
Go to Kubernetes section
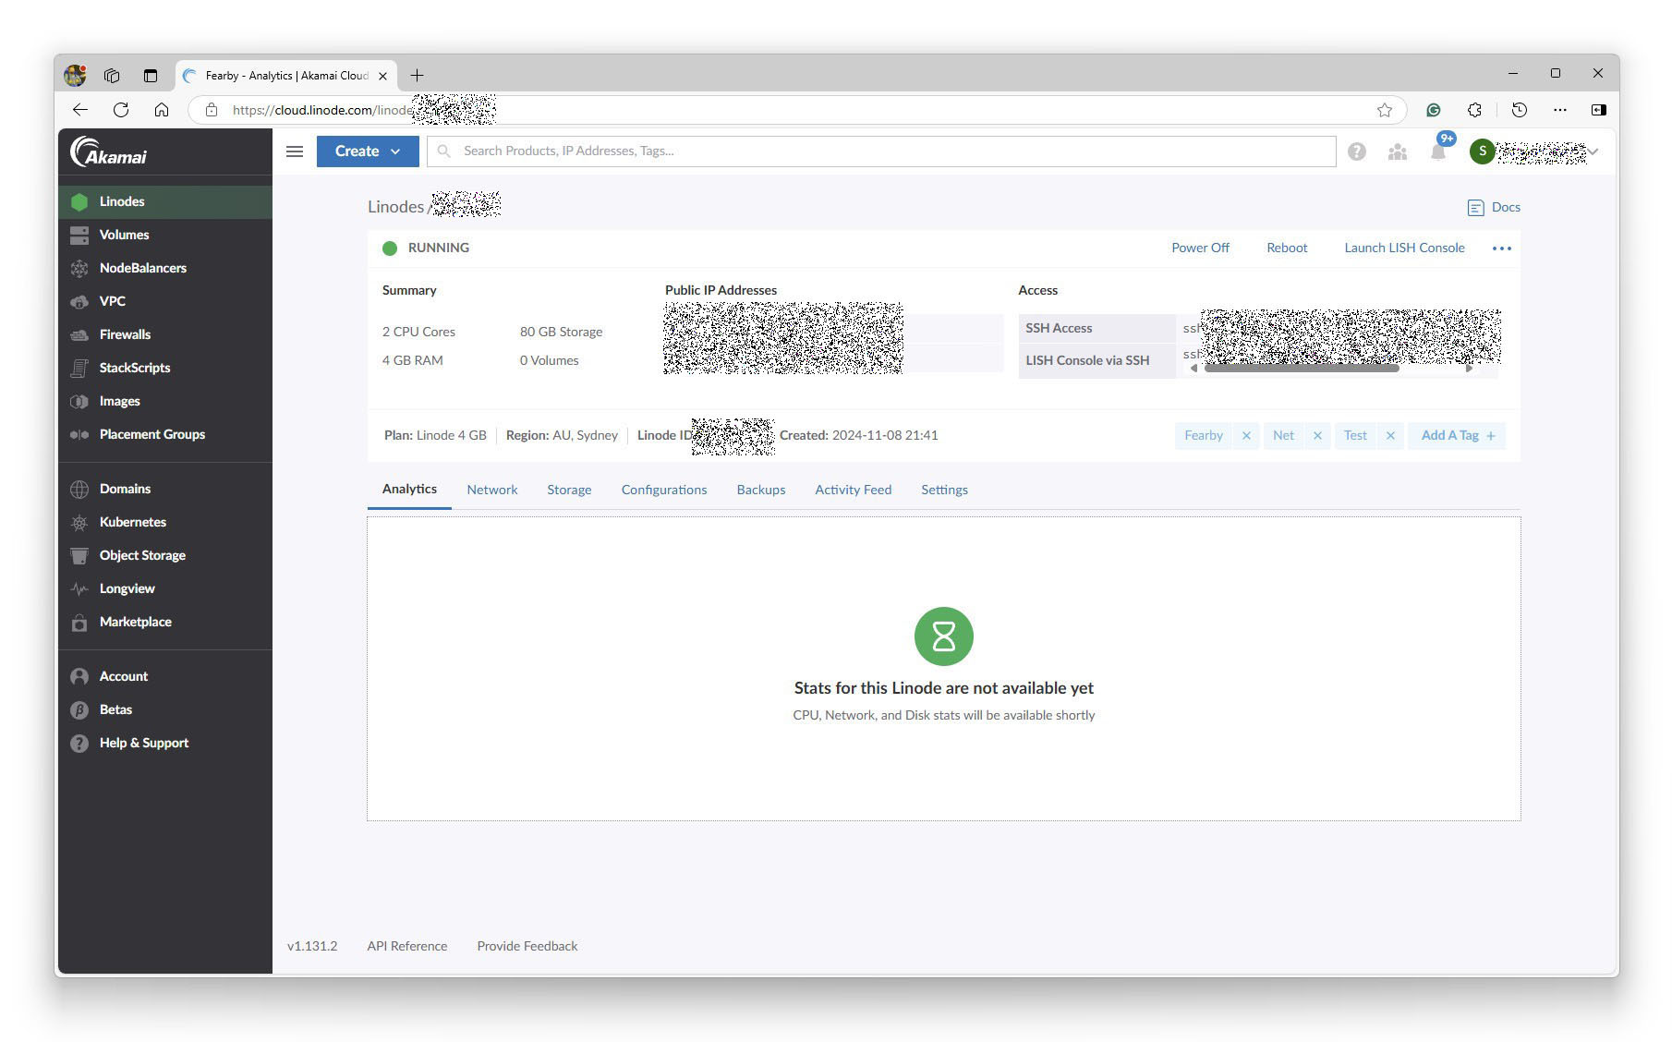tap(164, 522)
